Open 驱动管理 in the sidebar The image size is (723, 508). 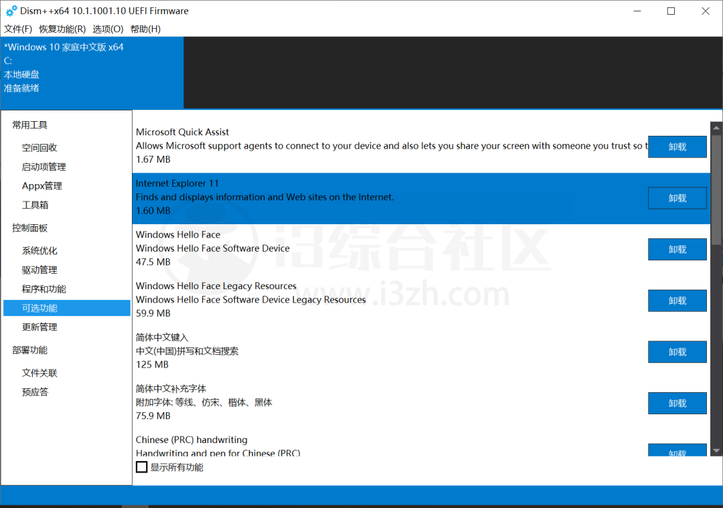[39, 270]
